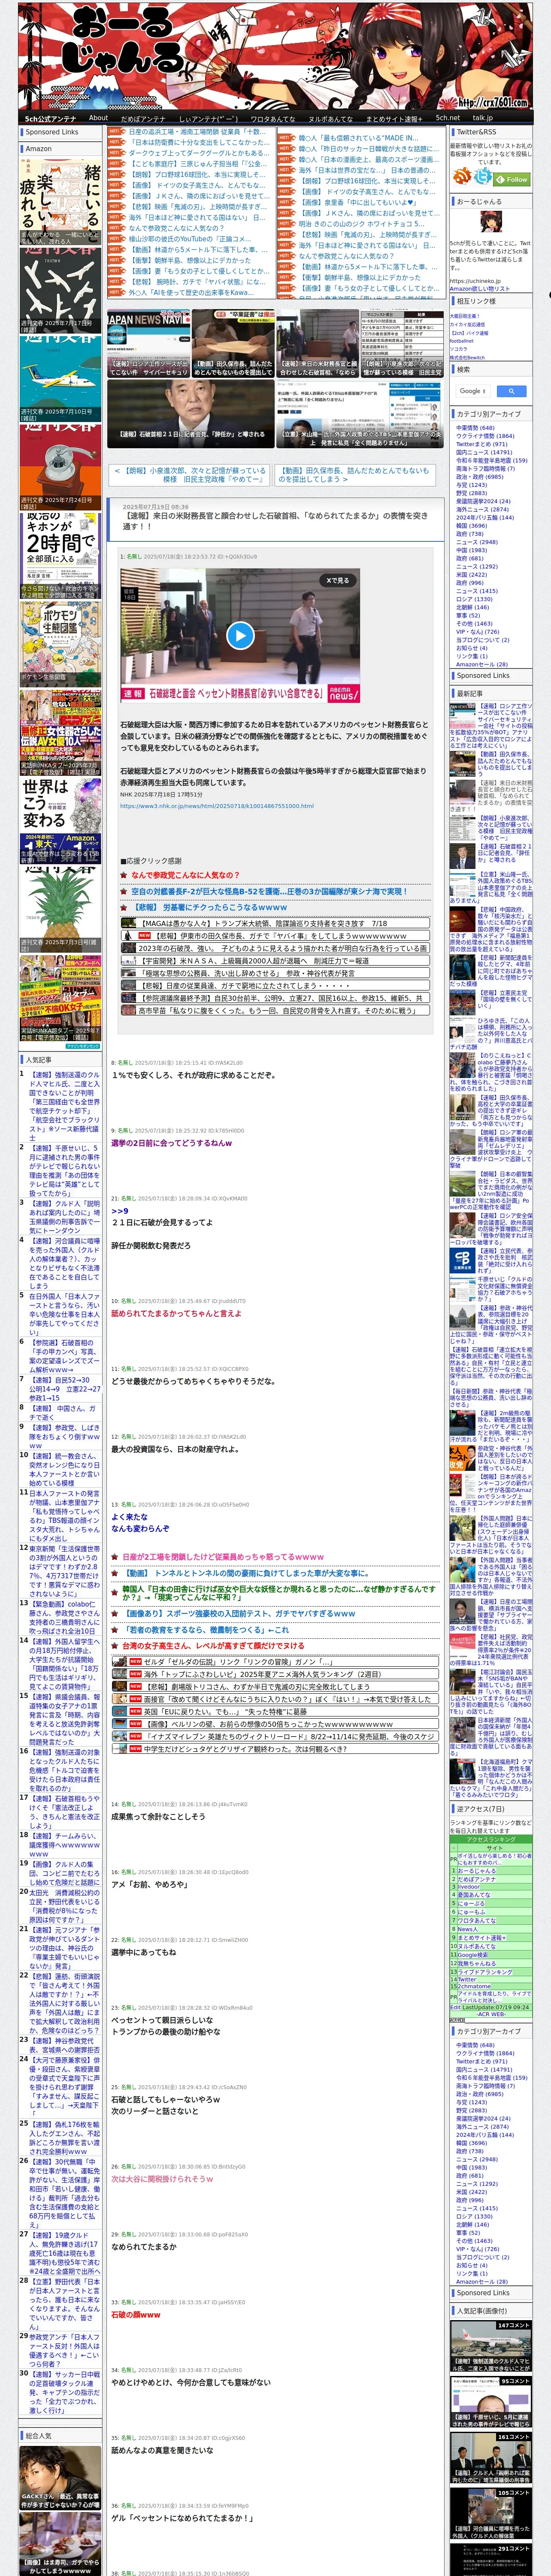551x2576 pixels.
Task: Open 5ch公式アンテナ in the navigation bar
Action: 50,118
